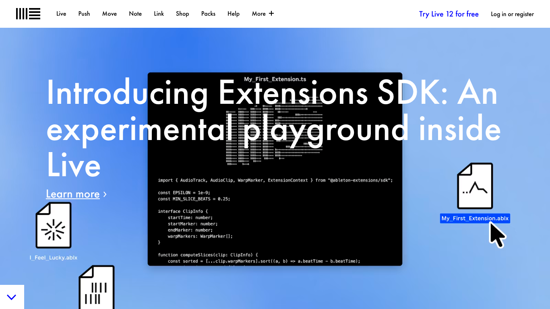Image resolution: width=550 pixels, height=309 pixels.
Task: Click the barcode-pattern file icon
Action: (x=97, y=287)
